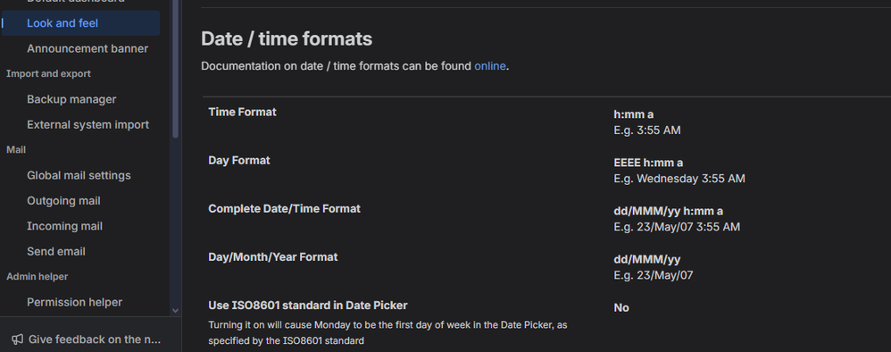The image size is (891, 352).
Task: Click the Admin helper section header
Action: point(37,277)
